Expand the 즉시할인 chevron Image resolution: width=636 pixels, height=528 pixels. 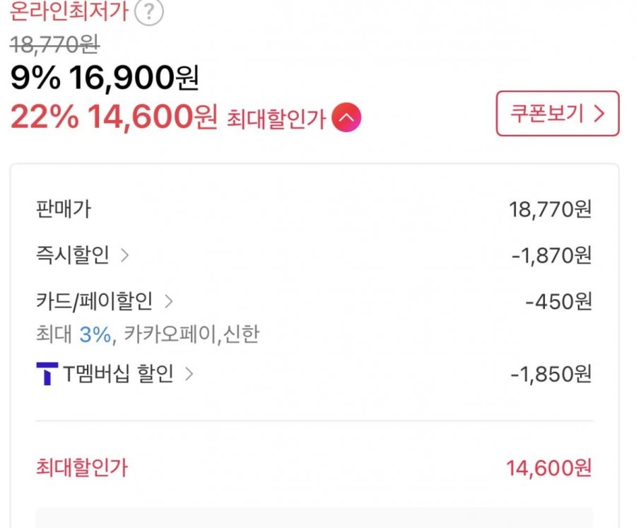pos(125,256)
